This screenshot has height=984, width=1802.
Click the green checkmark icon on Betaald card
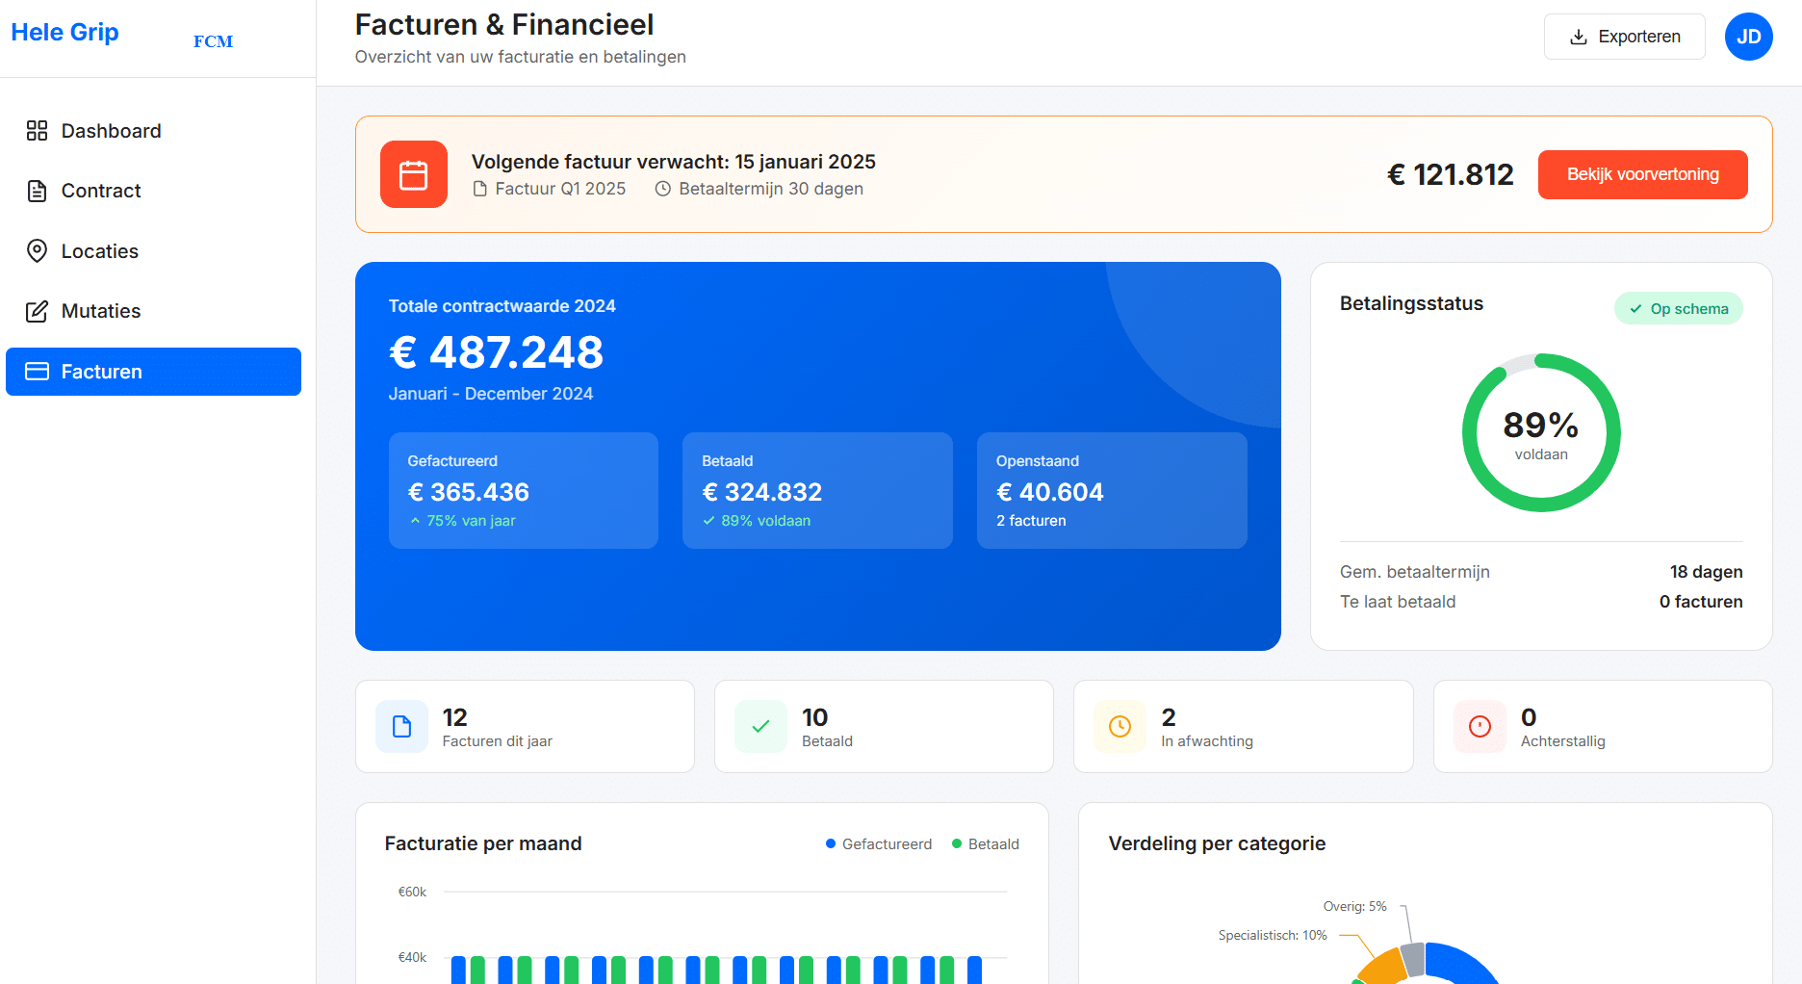tap(760, 726)
